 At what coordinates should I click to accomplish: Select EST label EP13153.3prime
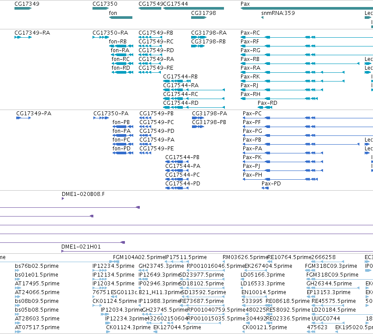tap(329, 292)
